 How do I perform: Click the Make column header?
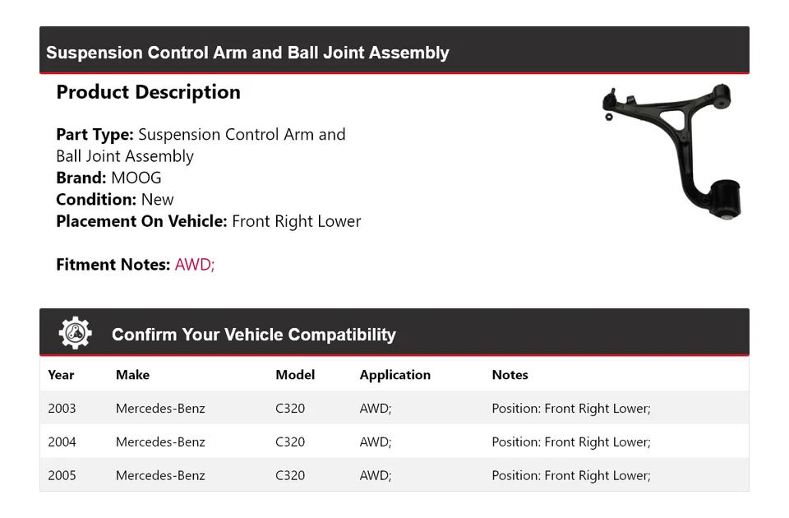click(132, 375)
